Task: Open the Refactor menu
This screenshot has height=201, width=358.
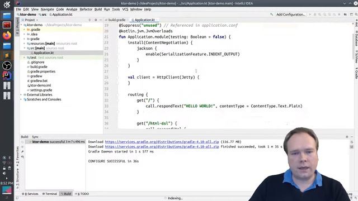Action: (x=86, y=9)
